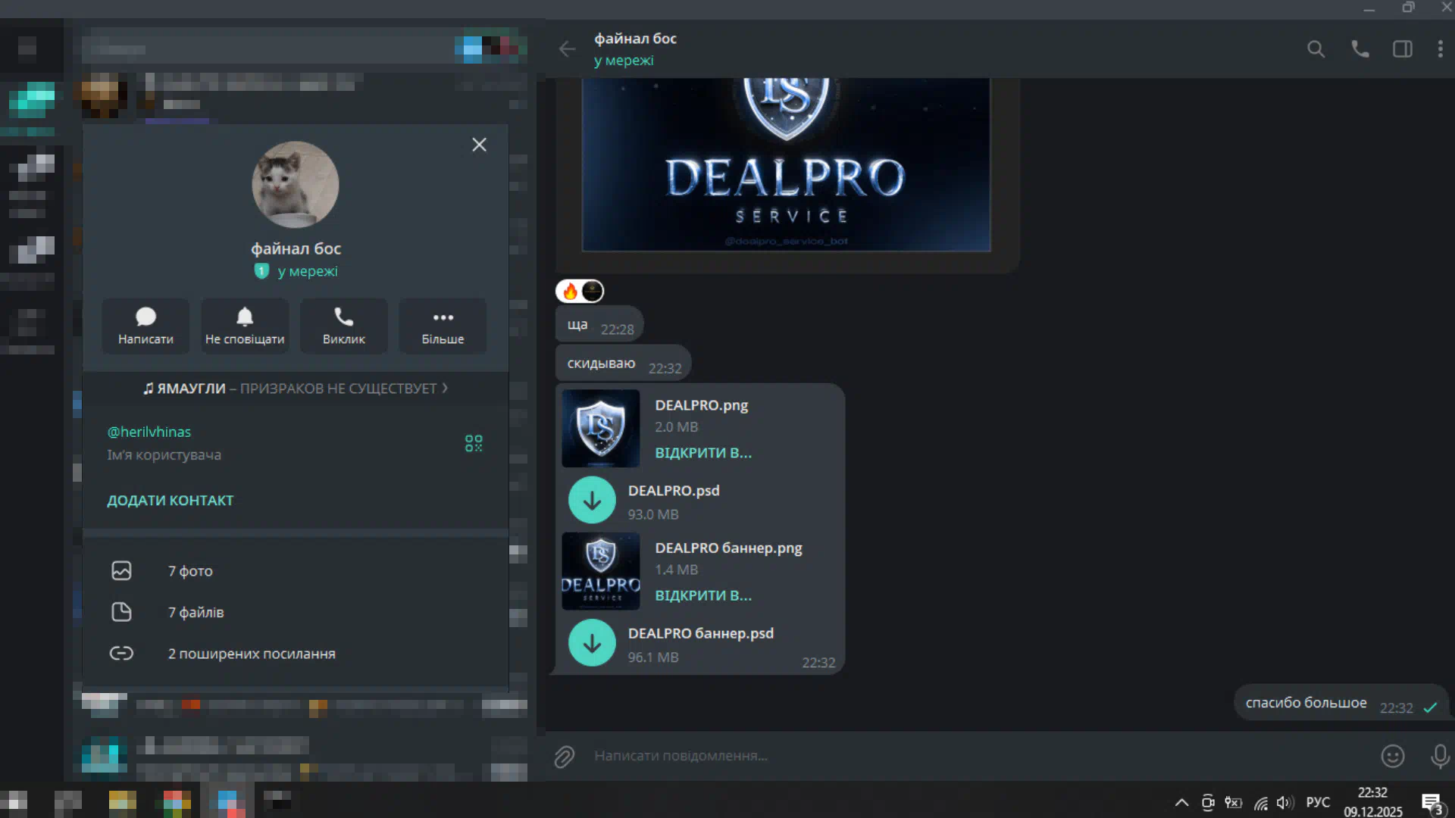Toggle the right sidebar panel icon
The image size is (1455, 818).
(x=1402, y=49)
